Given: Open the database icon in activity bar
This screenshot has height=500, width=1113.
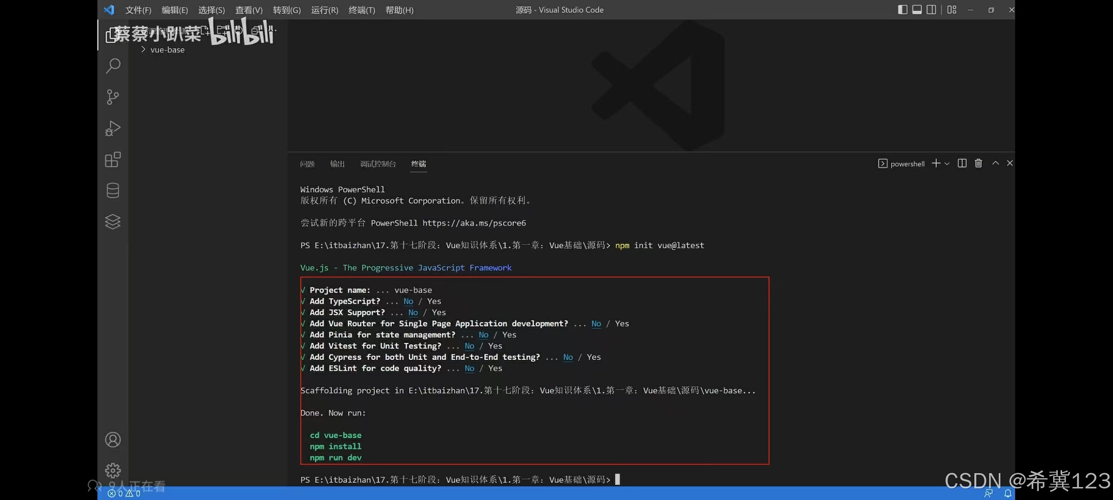Looking at the screenshot, I should point(113,191).
